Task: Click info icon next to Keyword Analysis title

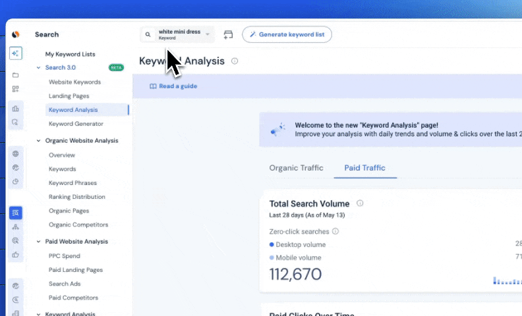Action: [235, 61]
